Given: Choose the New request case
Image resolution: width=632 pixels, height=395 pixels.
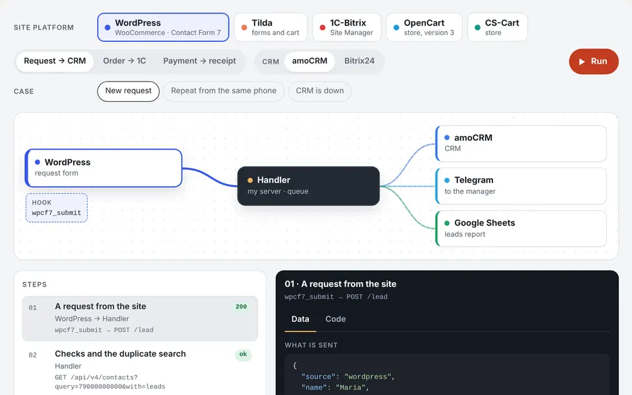Looking at the screenshot, I should pyautogui.click(x=128, y=91).
